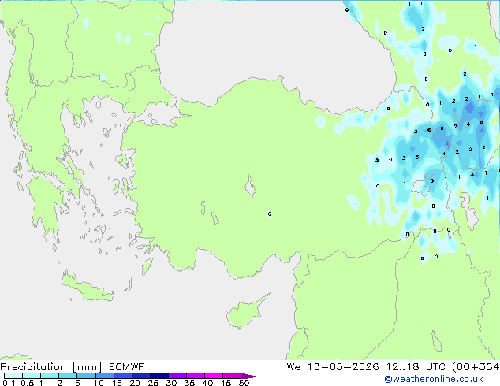Click the date '13-05-2026' text

click(343, 367)
